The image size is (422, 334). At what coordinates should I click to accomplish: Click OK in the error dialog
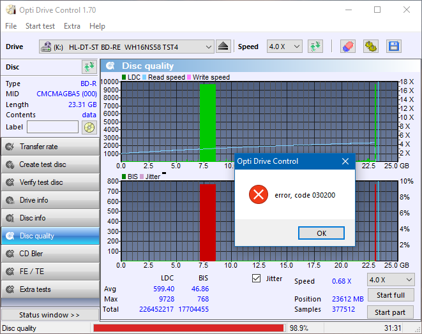pos(321,233)
